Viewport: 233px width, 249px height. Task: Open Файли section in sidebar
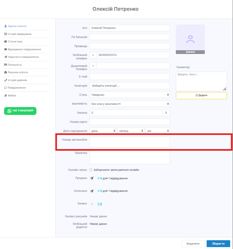click(12, 95)
